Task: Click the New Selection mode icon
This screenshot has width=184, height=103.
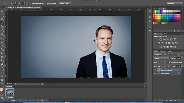Action: click(12, 3)
